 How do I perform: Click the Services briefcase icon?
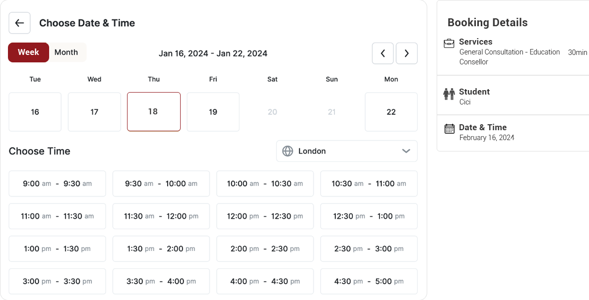click(449, 43)
